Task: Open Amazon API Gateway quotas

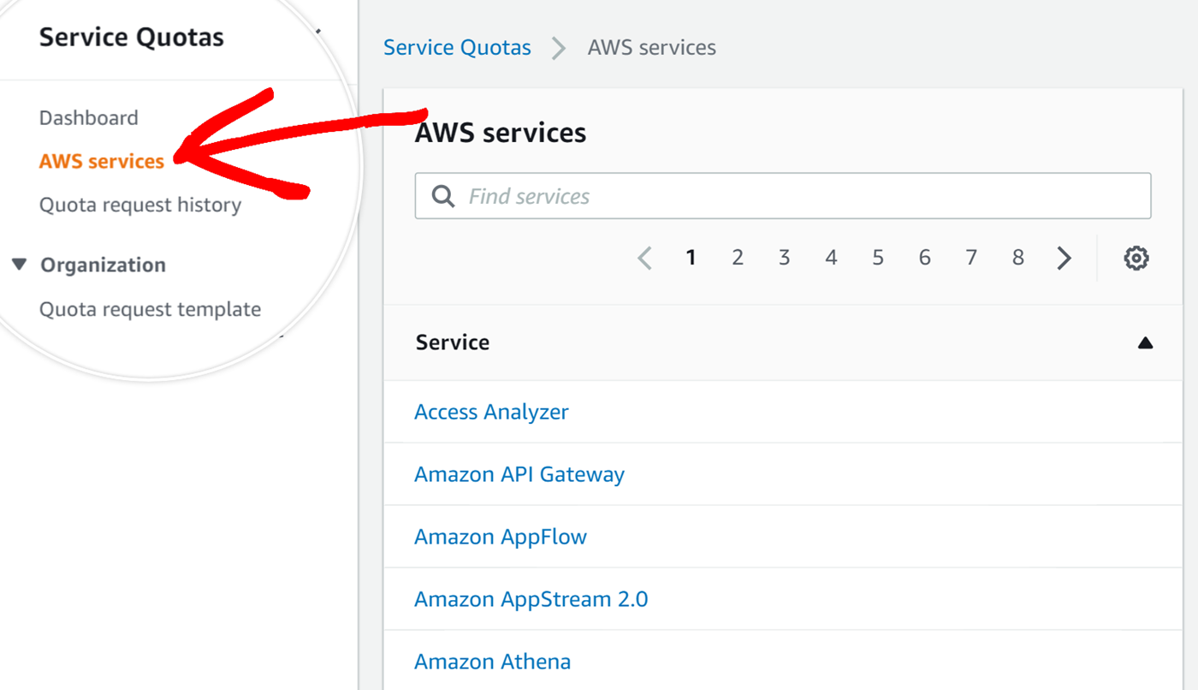Action: point(519,474)
